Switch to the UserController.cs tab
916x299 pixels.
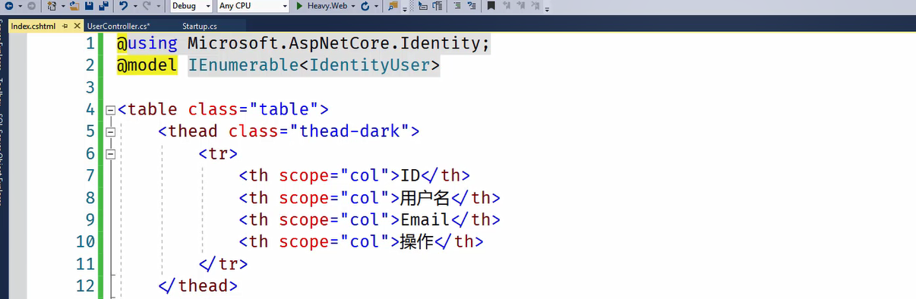click(118, 26)
